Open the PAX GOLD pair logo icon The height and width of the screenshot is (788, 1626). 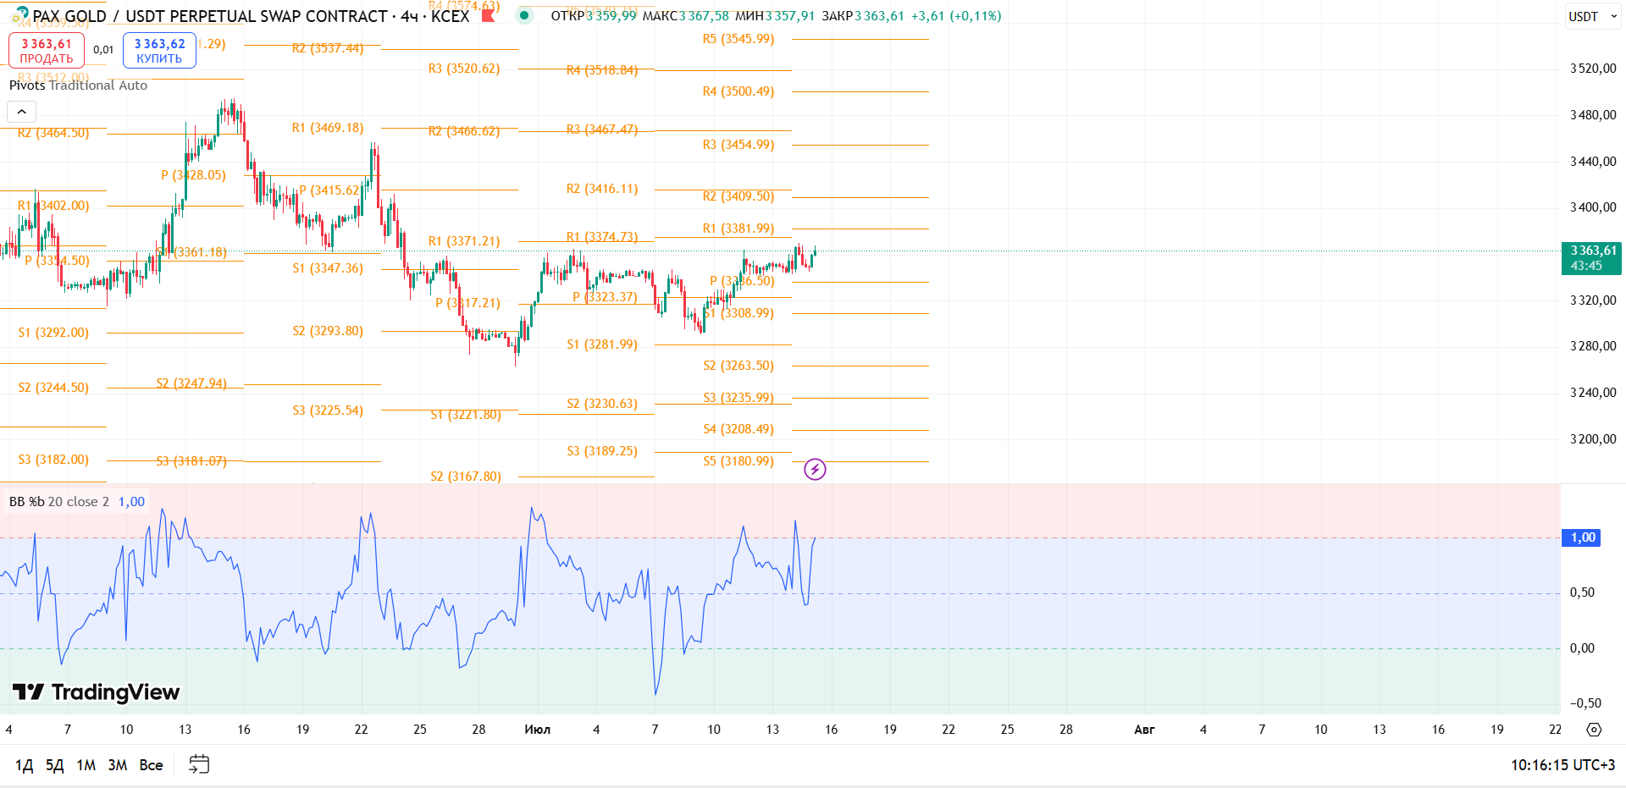(20, 15)
